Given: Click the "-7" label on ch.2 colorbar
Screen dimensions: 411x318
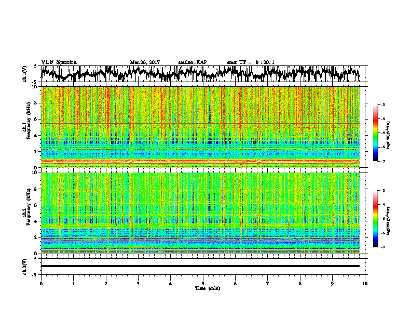Looking at the screenshot, I should [x=383, y=247].
